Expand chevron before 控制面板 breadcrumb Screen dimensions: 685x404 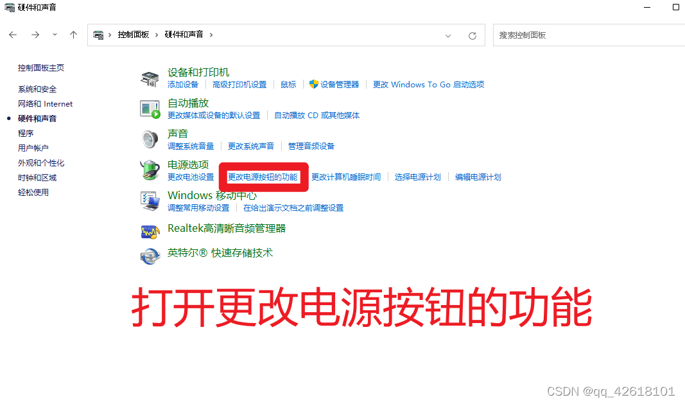tap(110, 35)
